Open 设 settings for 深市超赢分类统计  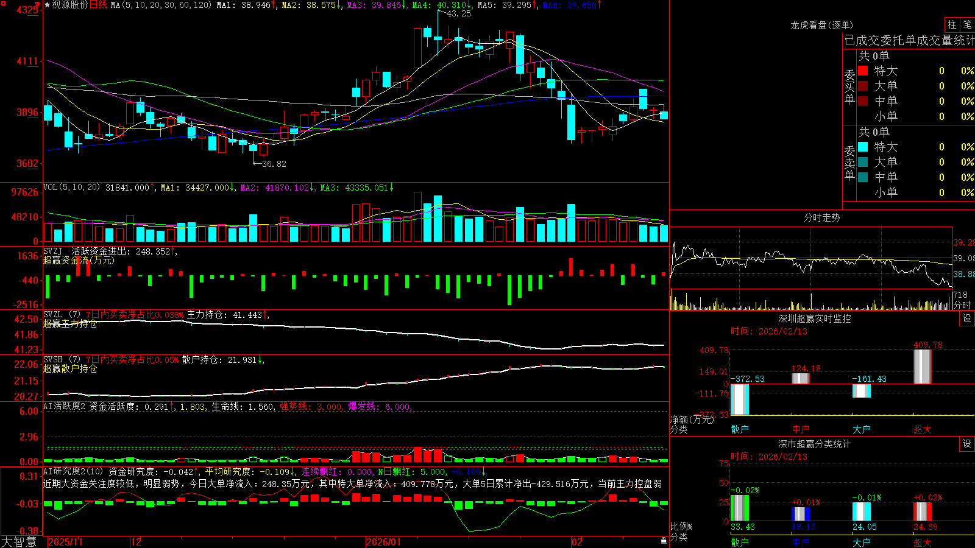coord(967,444)
